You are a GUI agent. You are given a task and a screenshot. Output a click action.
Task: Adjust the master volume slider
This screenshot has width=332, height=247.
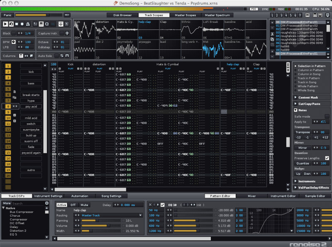39,15
